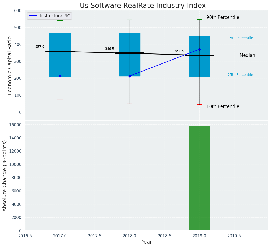Select the Absolute Change (%-points) axis label
271x247 pixels.
[5, 175]
